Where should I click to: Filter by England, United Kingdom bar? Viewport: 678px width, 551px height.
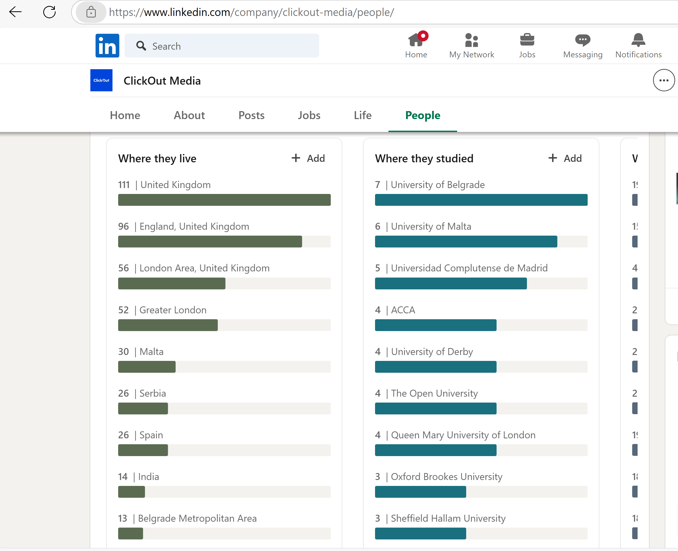[x=224, y=242]
